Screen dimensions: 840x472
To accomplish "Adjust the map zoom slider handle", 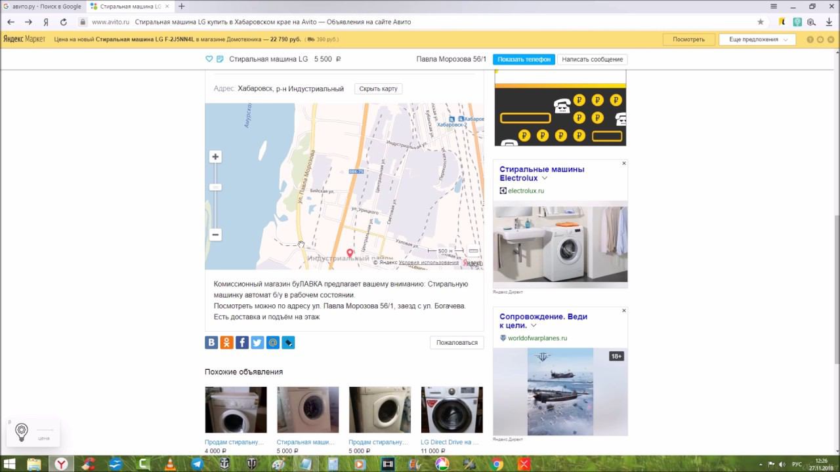I will (x=215, y=187).
